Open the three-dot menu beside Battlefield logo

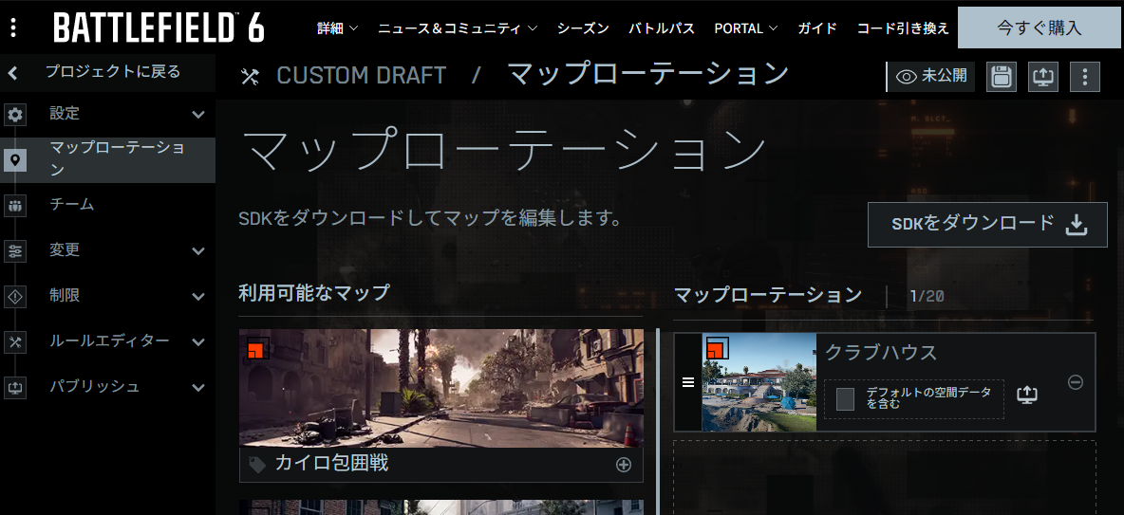(14, 28)
